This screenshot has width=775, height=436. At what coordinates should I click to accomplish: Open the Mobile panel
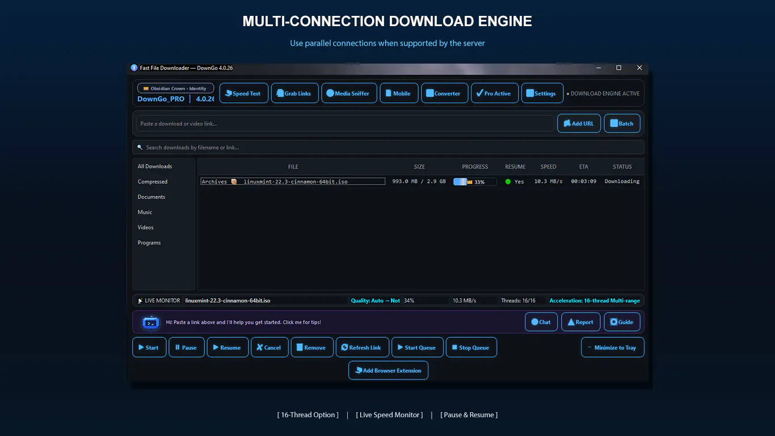pyautogui.click(x=399, y=93)
